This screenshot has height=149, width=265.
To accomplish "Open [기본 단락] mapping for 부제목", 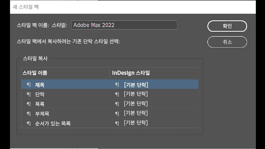I will (x=136, y=113).
